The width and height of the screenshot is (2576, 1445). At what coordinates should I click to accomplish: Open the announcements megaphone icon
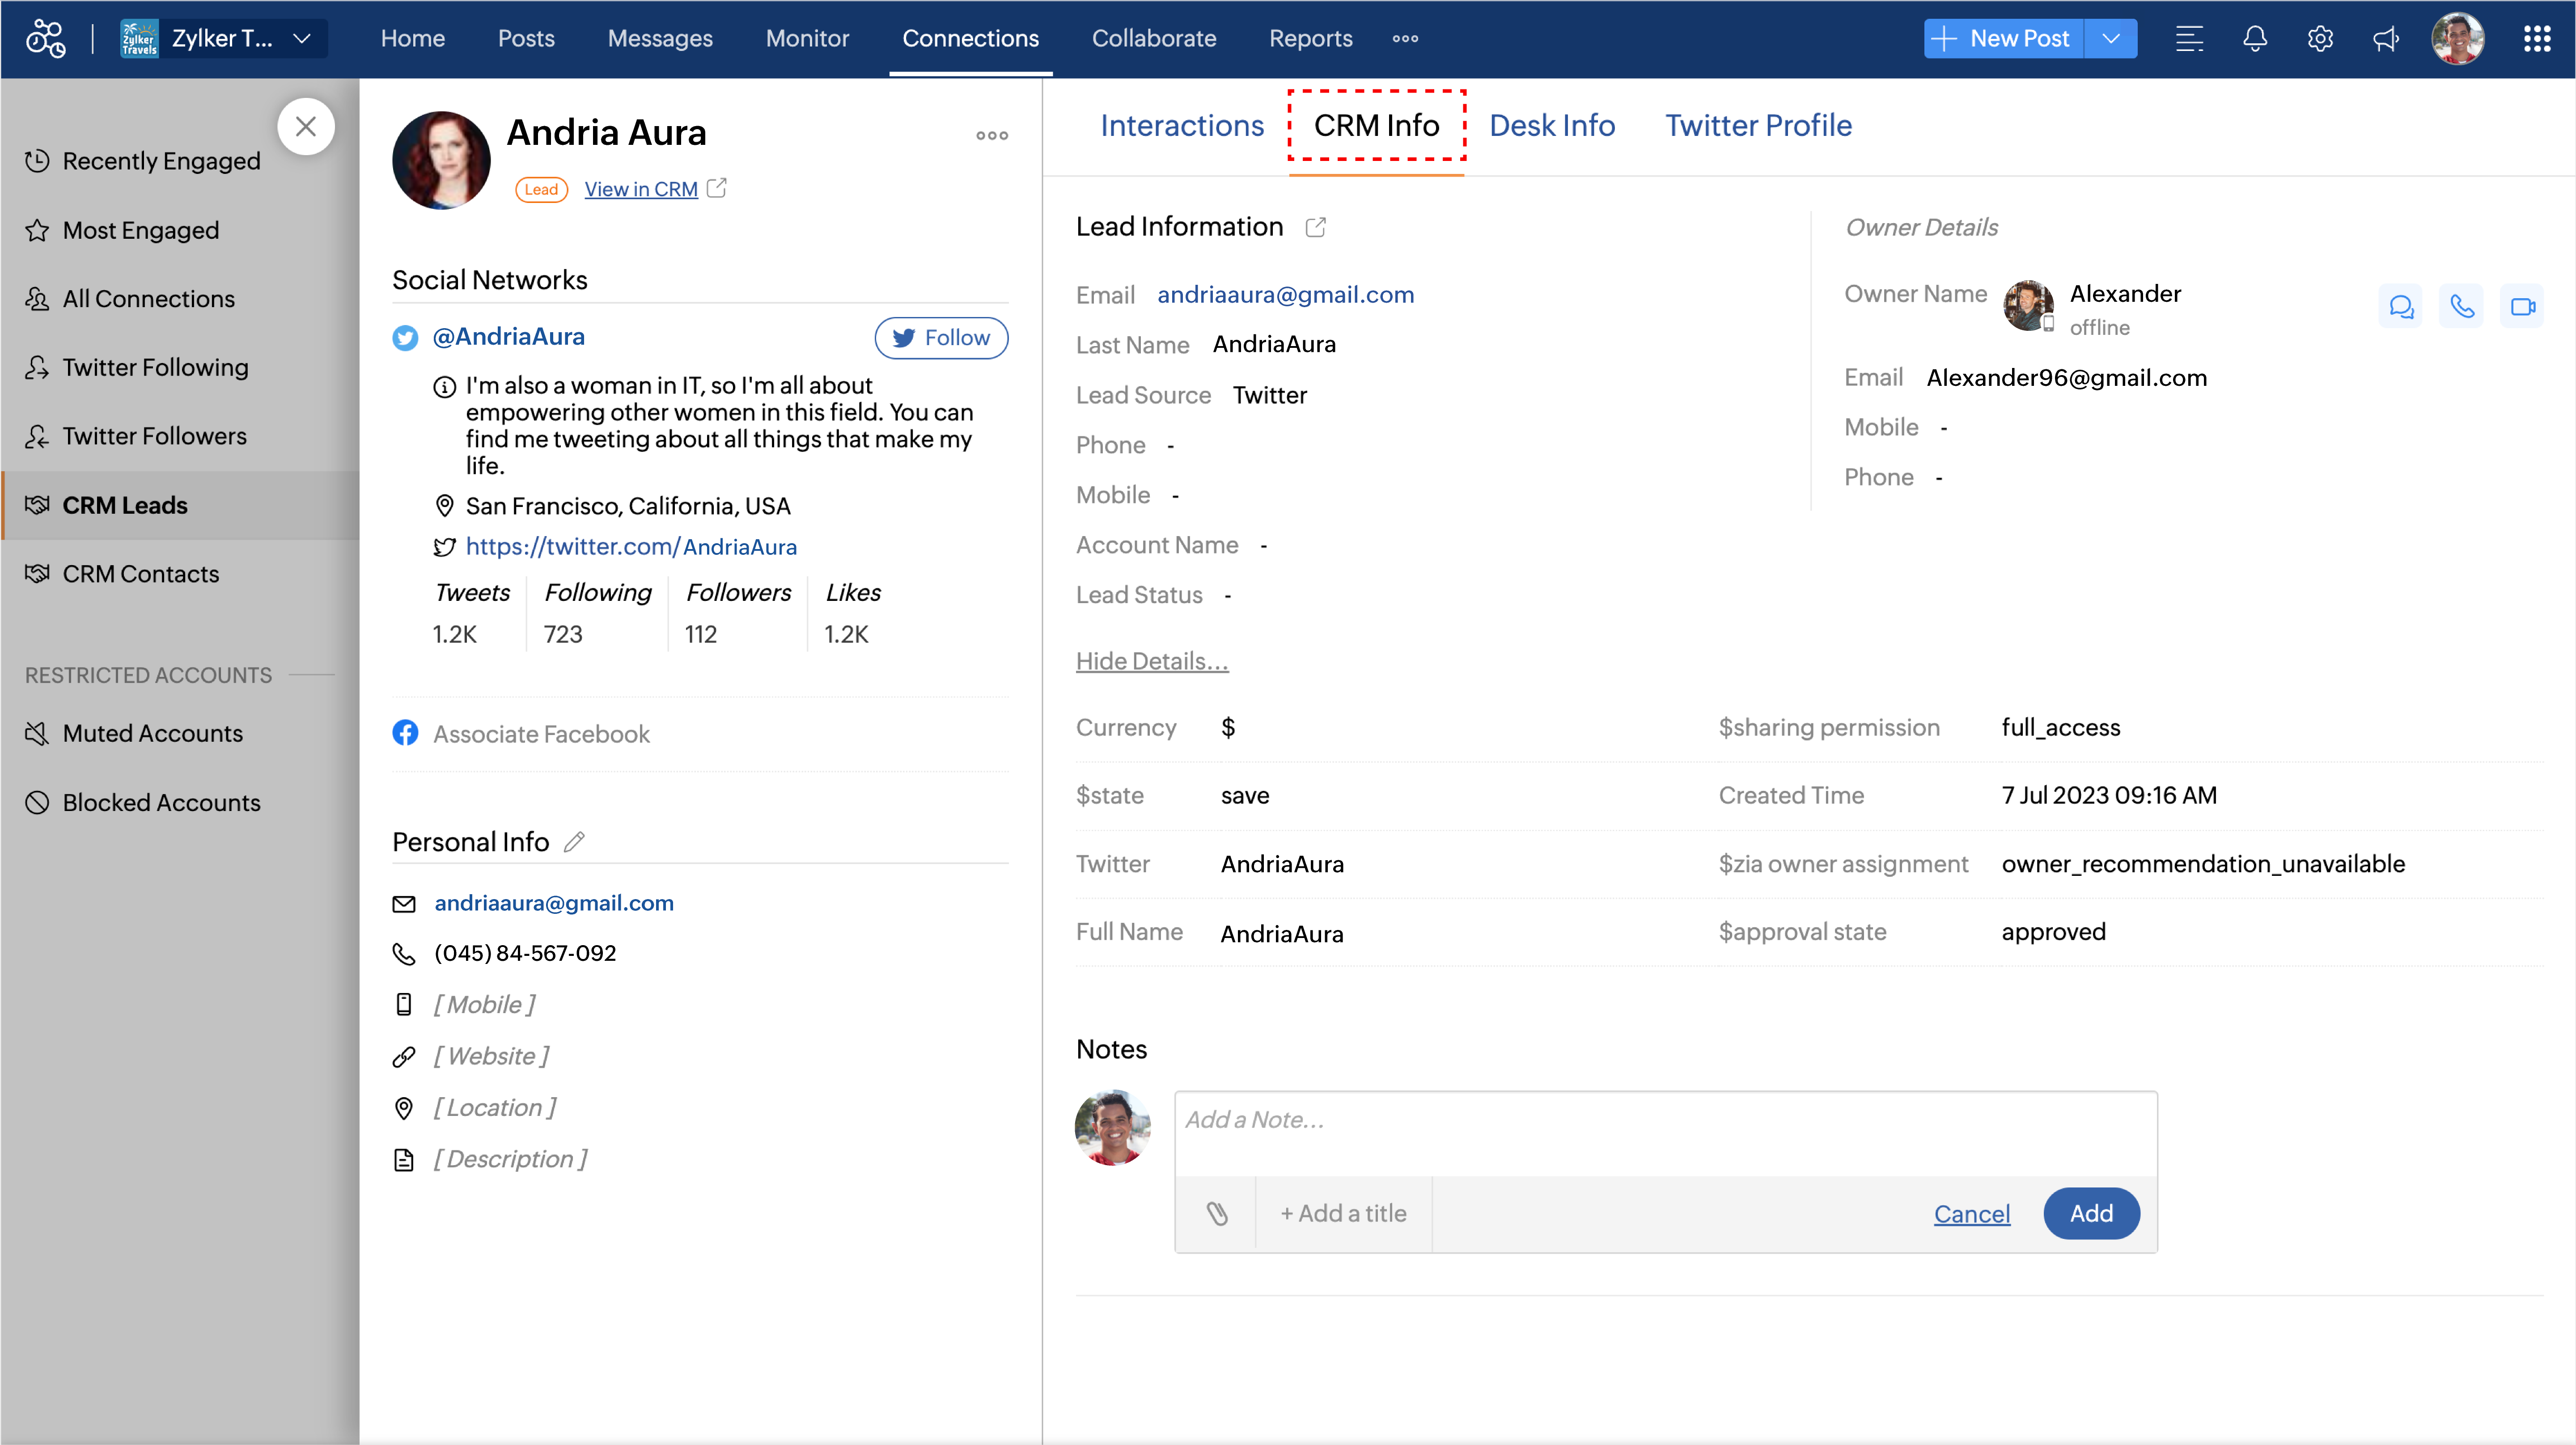pos(2386,39)
